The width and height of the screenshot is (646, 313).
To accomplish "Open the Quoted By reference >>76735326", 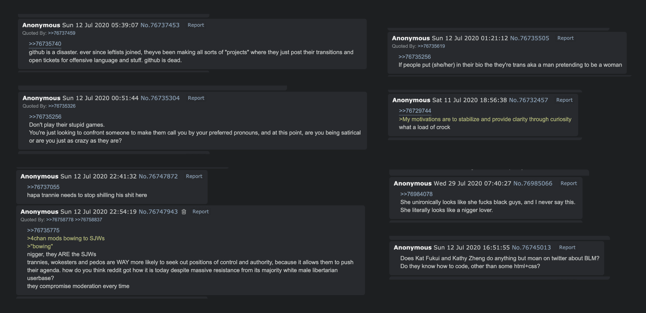I will click(x=62, y=106).
